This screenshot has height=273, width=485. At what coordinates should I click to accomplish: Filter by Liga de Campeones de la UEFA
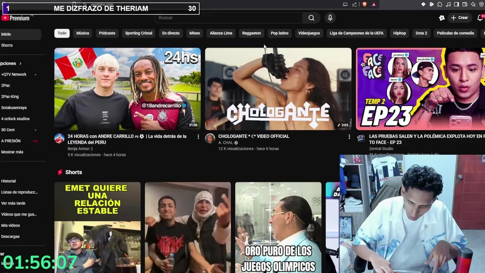[357, 33]
